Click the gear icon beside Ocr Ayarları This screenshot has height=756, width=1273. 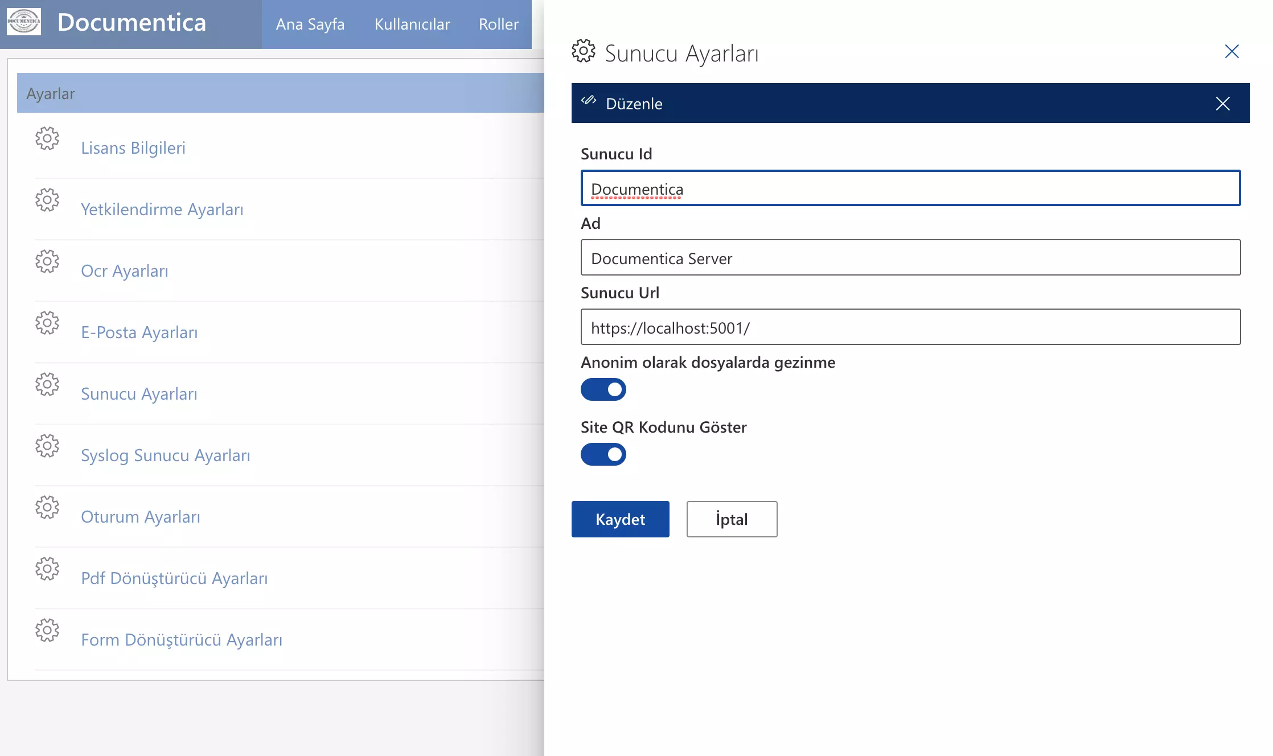click(x=47, y=261)
